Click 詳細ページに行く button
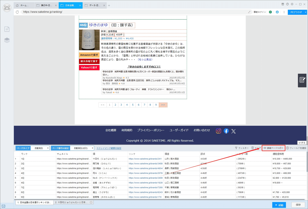 point(273,148)
